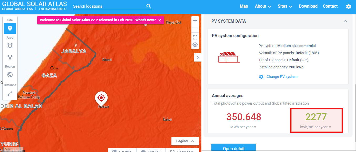Click the JABALYA map label

pos(74,52)
